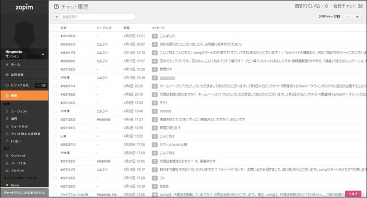Check the box for chat #18719838
This screenshot has width=367, height=198.
tap(55, 36)
